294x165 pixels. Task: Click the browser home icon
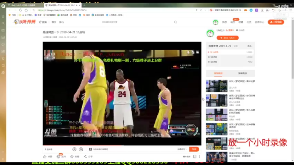(x=26, y=10)
